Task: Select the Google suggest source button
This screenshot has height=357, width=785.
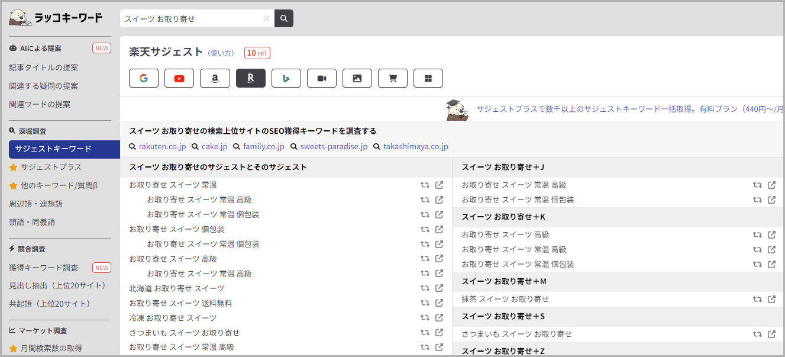Action: (x=144, y=78)
